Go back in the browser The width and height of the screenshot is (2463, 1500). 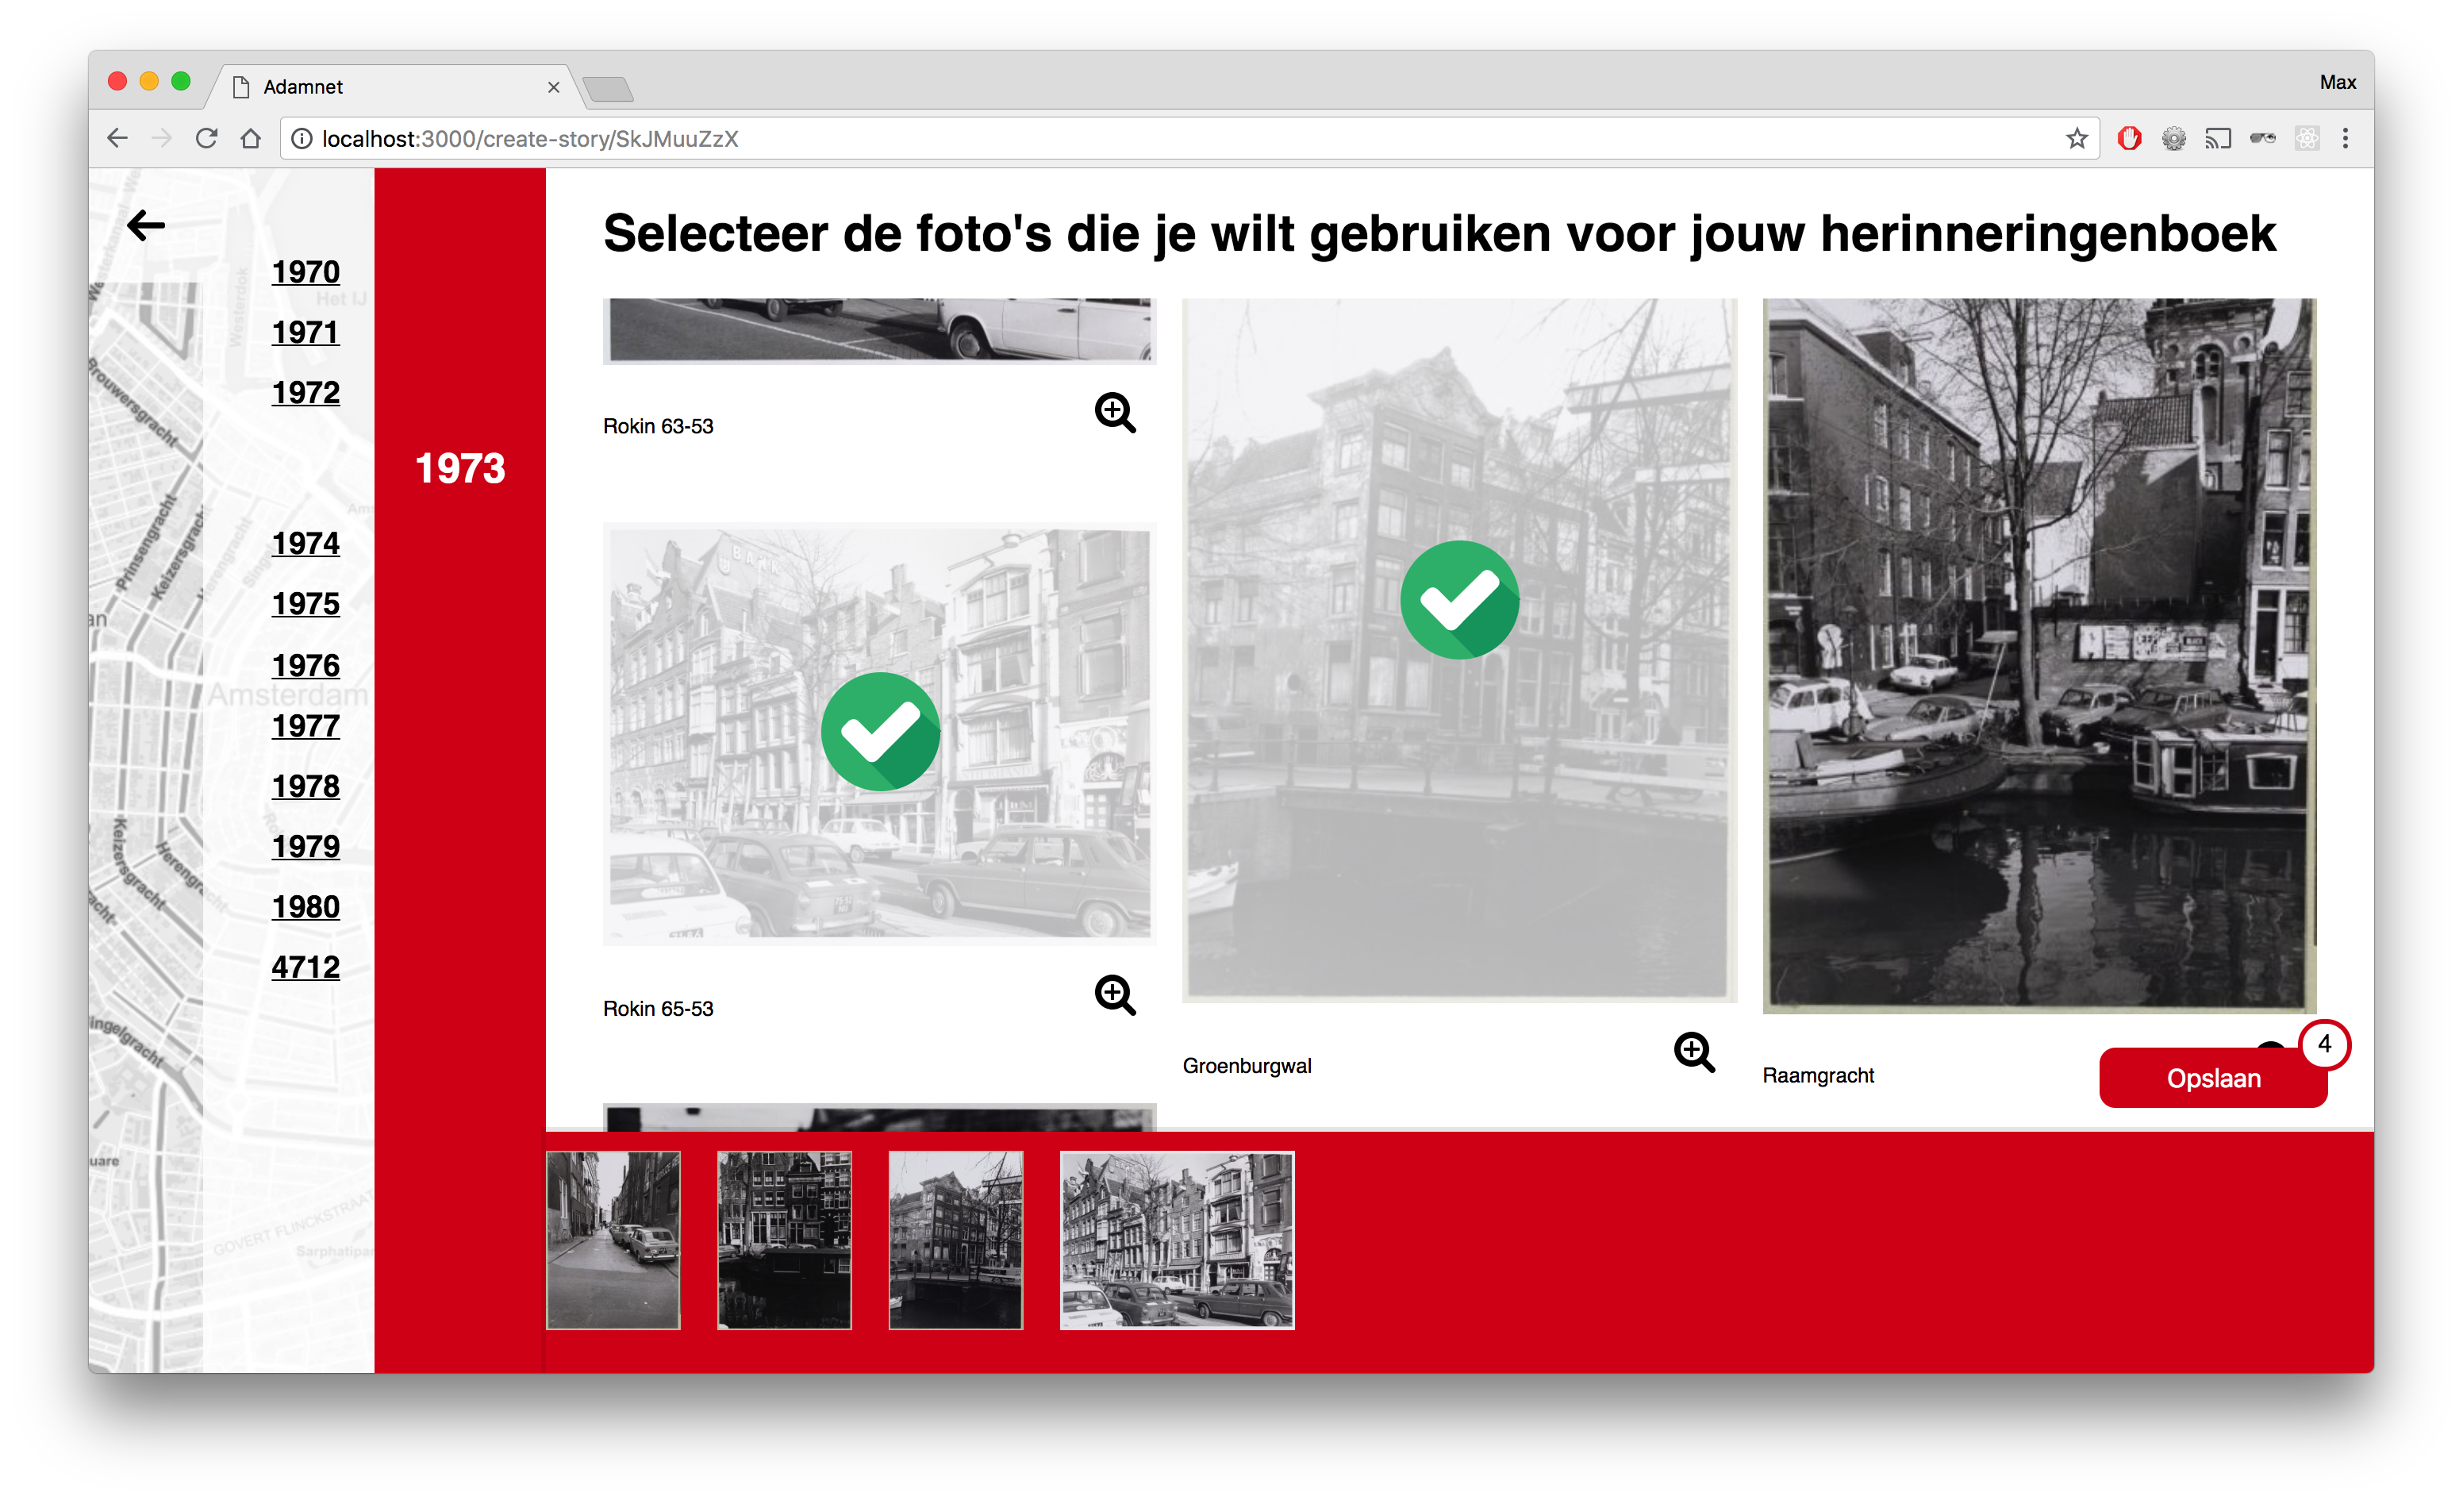coord(118,139)
